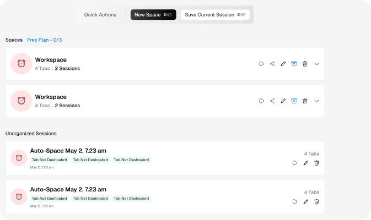Open the first Workspace space with its launch icon
This screenshot has height=220, width=371.
pos(261,64)
